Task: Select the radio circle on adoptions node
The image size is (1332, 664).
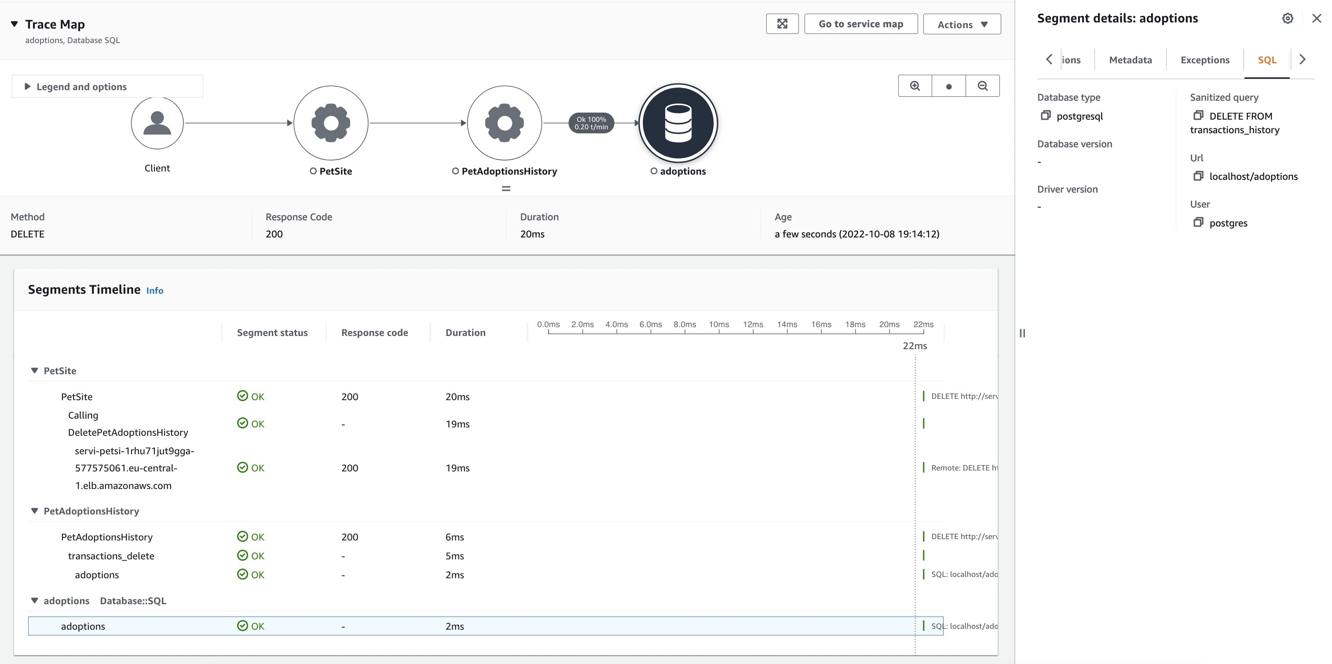Action: coord(654,171)
